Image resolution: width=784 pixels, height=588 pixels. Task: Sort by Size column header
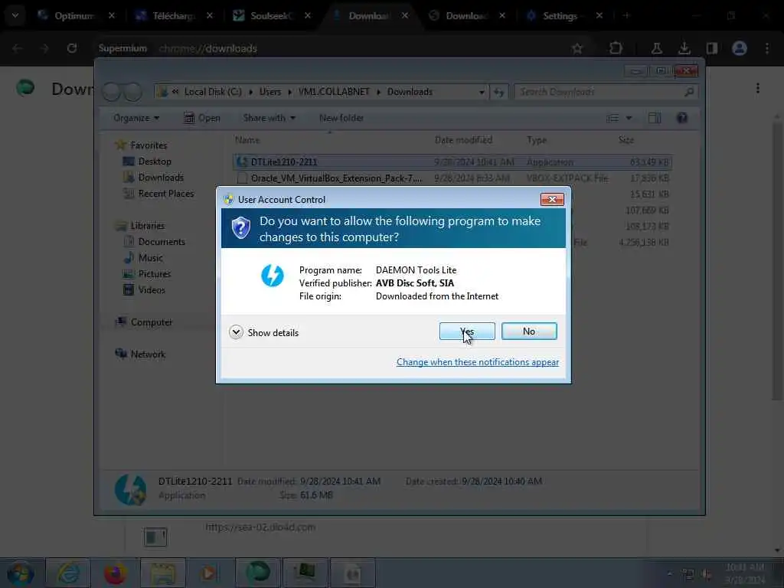(626, 140)
